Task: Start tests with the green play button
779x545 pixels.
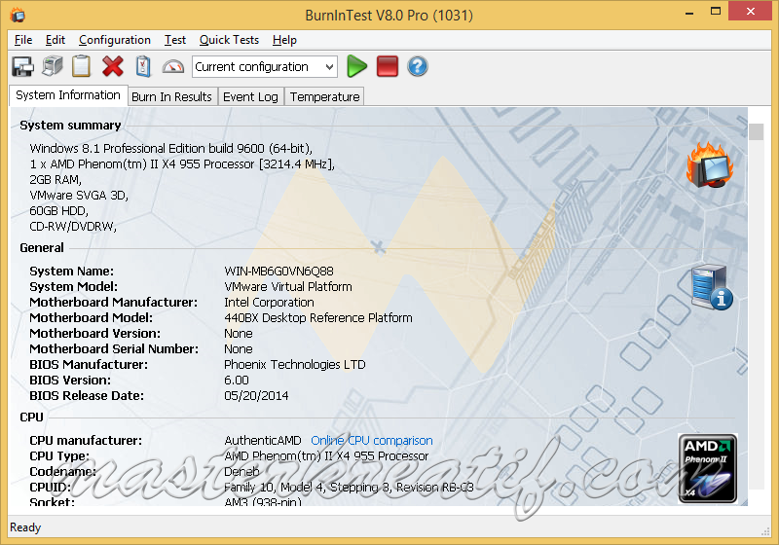Action: point(356,66)
